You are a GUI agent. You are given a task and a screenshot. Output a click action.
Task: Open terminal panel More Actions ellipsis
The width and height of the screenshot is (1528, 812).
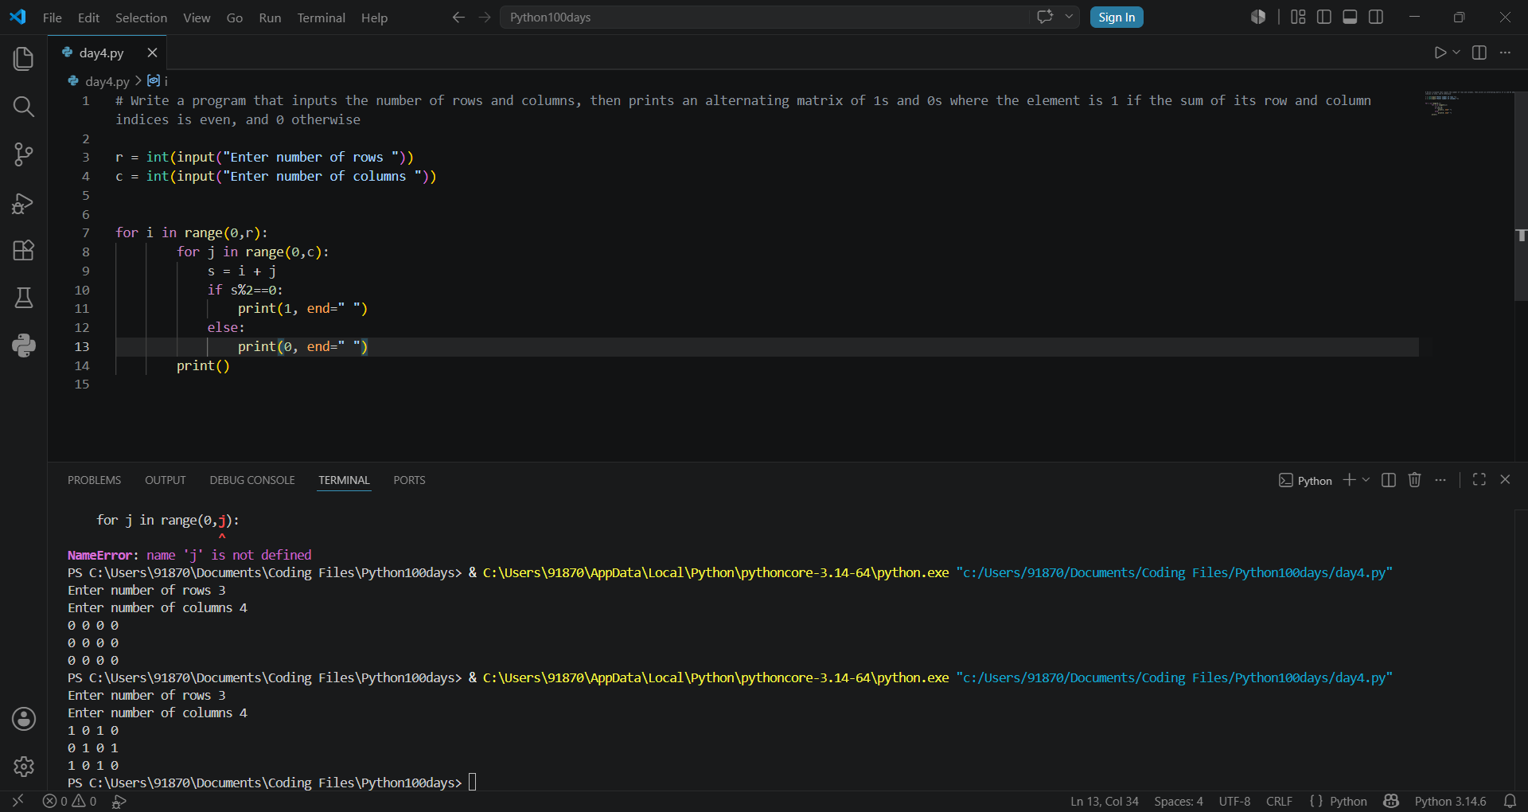click(1440, 480)
